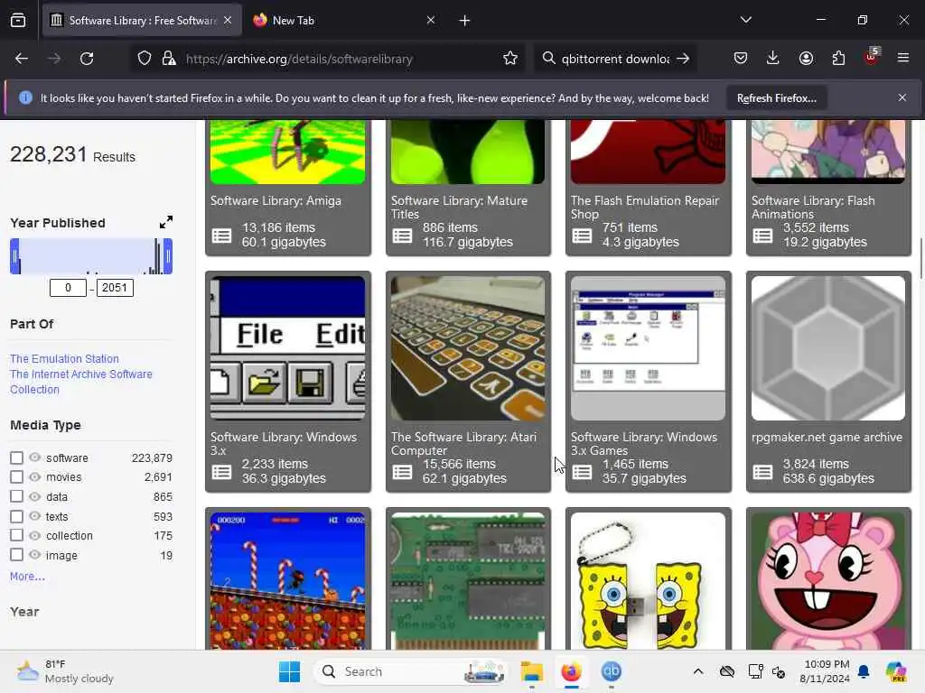
Task: Open Firefox View icon at tab bar
Action: 18,21
